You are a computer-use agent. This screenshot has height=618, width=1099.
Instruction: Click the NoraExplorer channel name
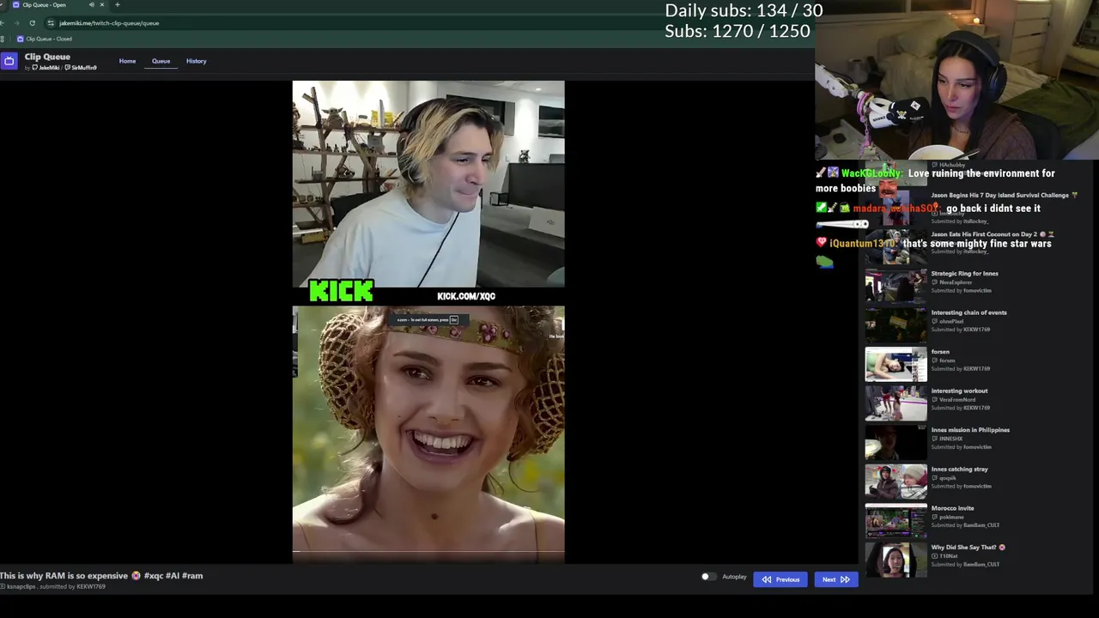pos(956,282)
